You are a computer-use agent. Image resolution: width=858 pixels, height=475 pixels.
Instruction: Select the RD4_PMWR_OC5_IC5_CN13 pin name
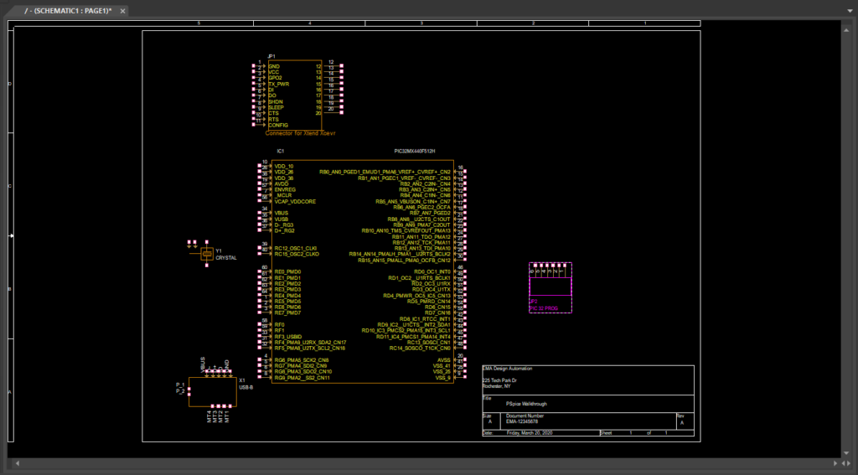pos(417,296)
